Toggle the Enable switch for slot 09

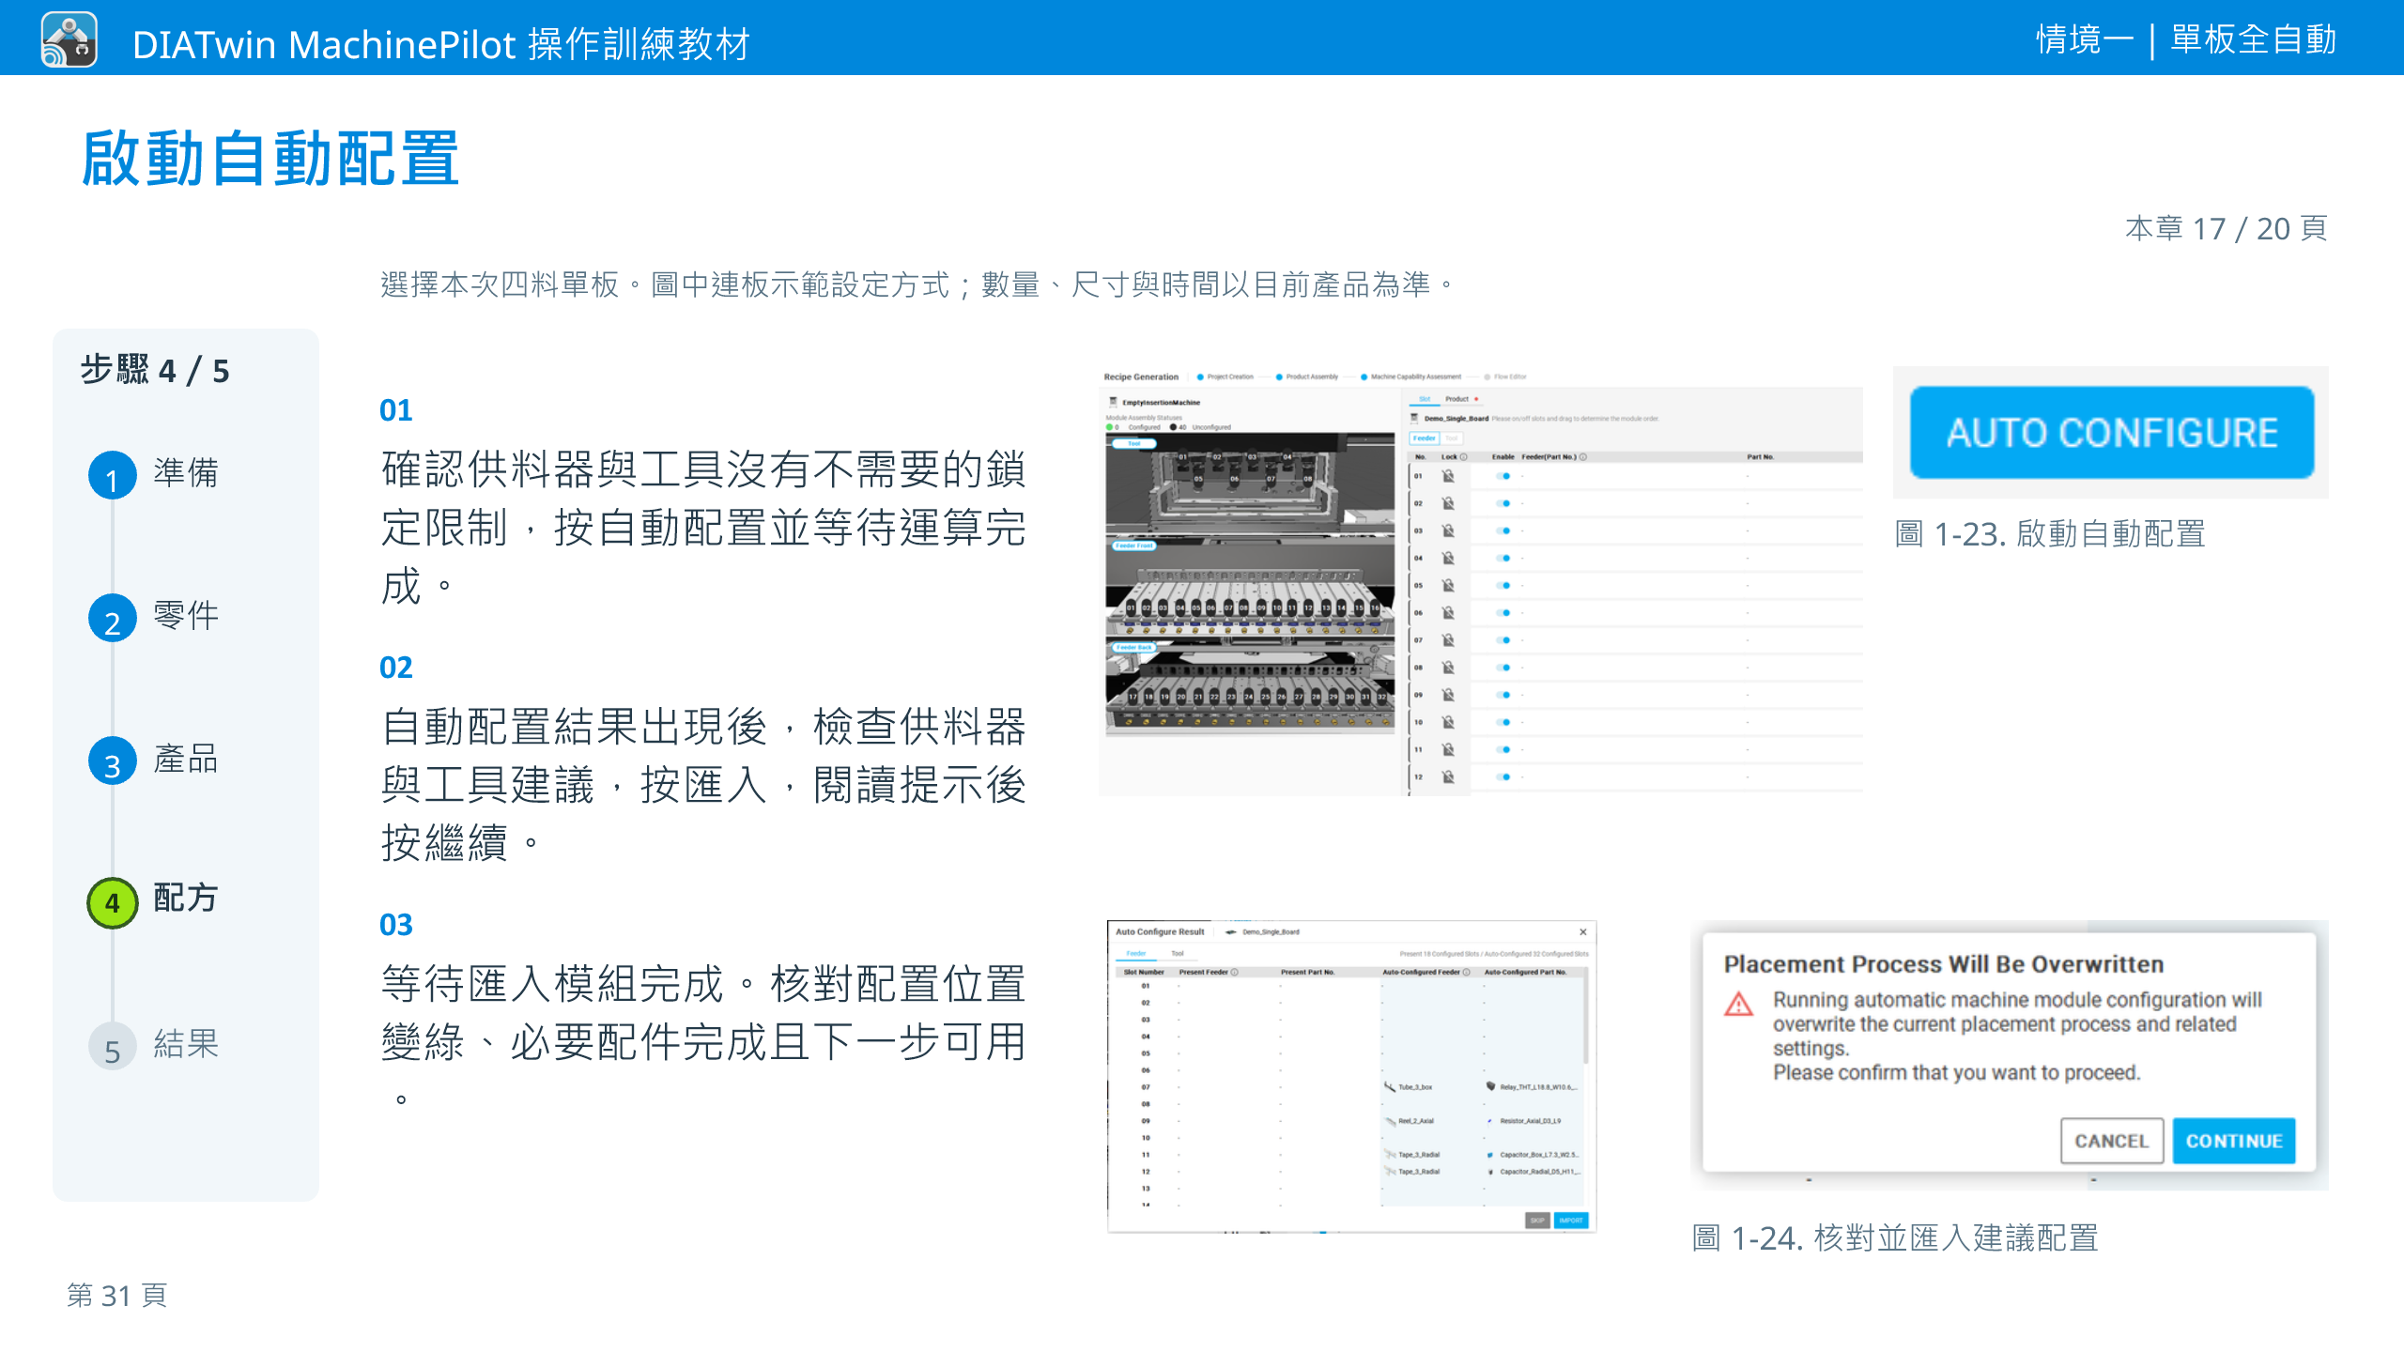(1504, 695)
